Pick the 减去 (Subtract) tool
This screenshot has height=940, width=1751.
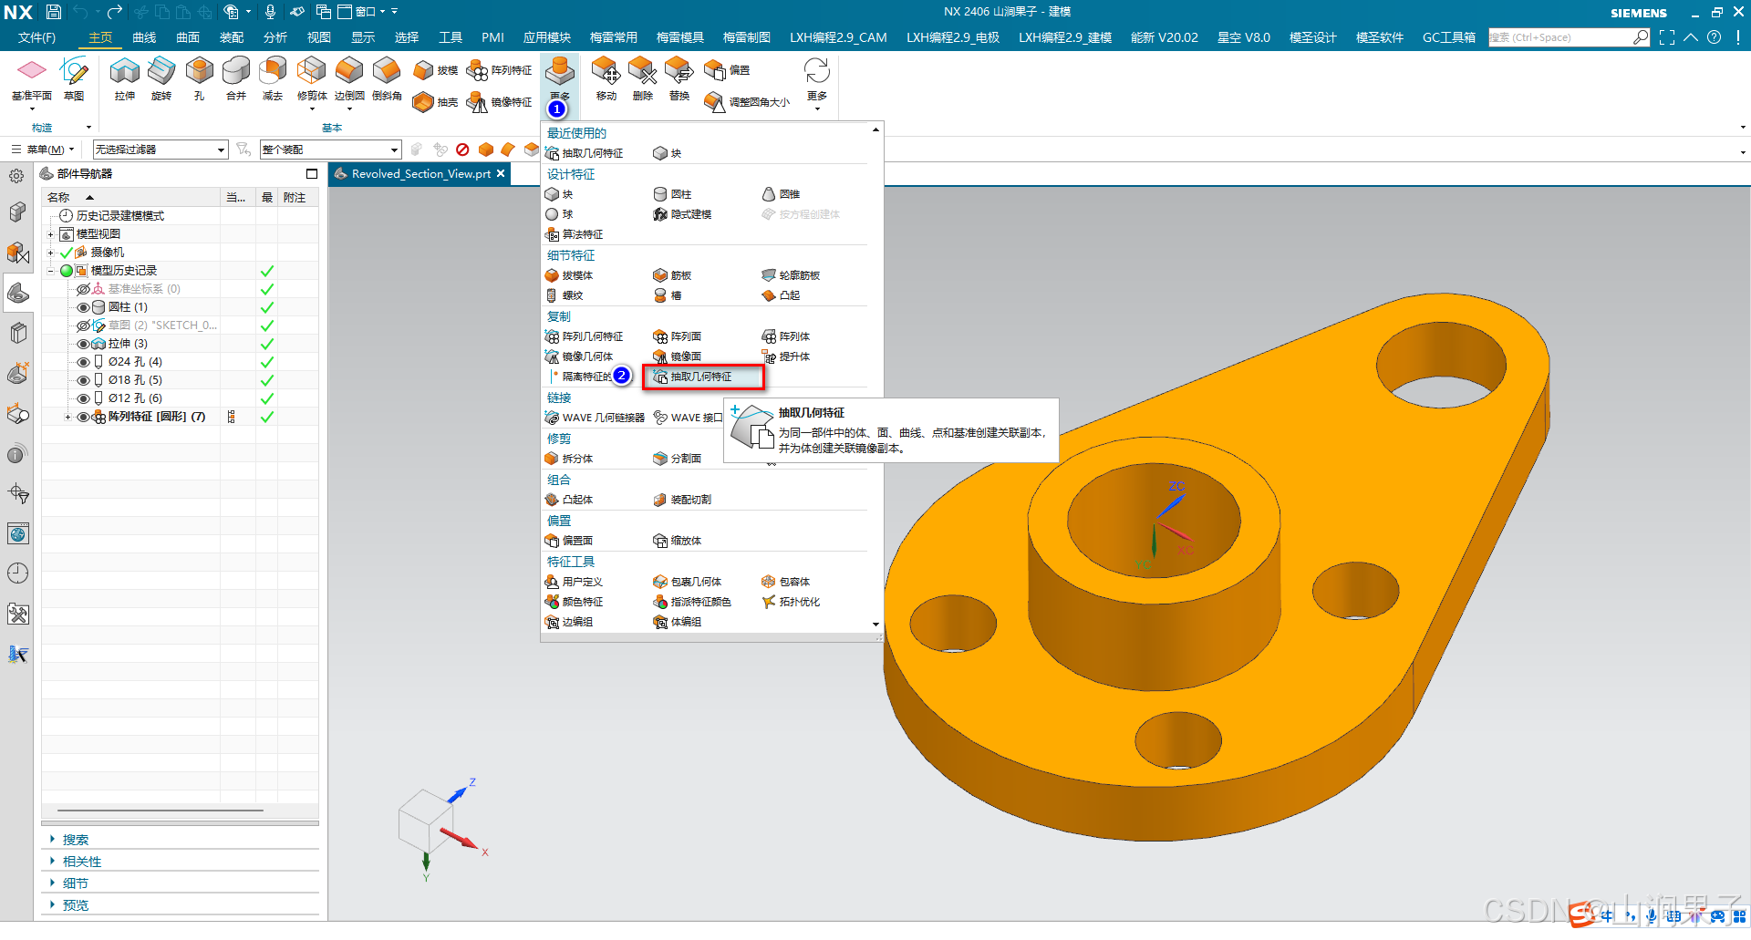[273, 77]
